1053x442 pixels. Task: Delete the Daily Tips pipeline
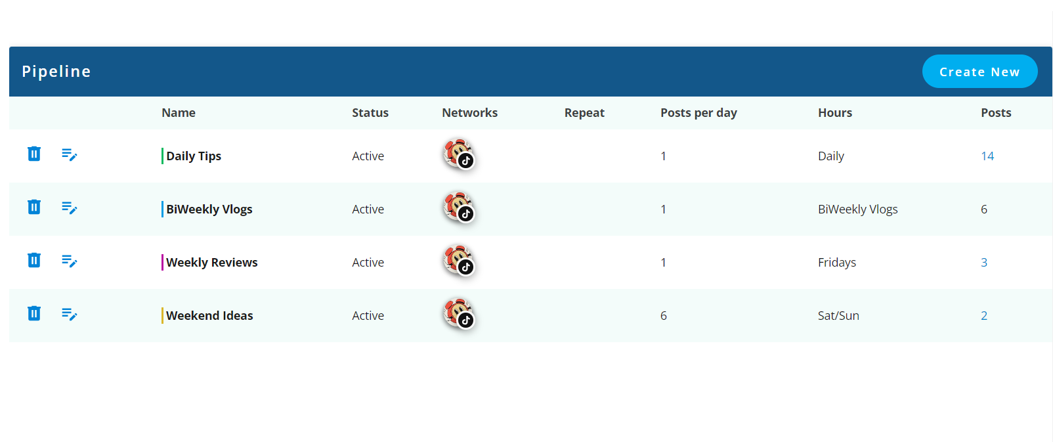click(34, 154)
